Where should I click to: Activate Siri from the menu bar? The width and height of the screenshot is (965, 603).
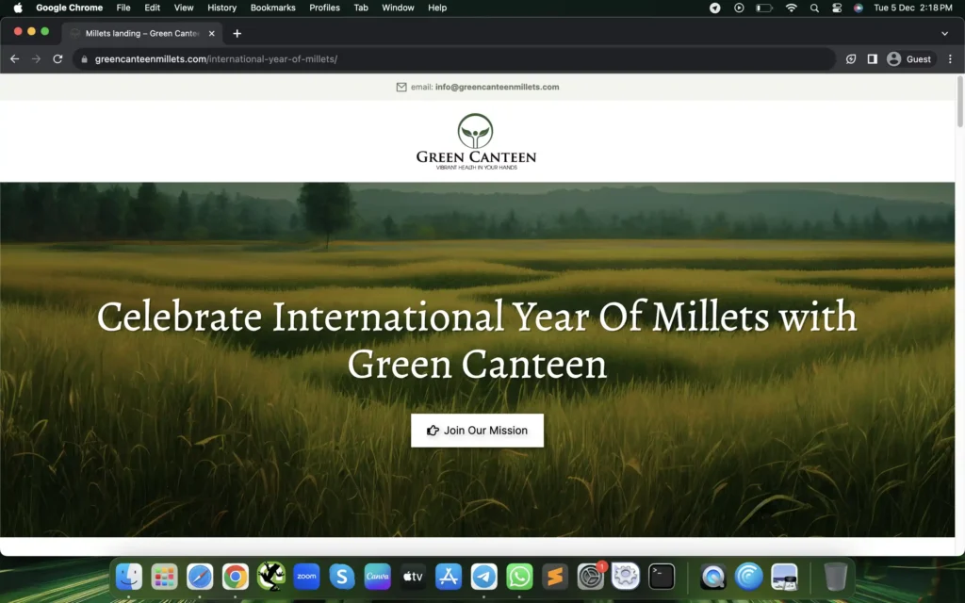(858, 8)
